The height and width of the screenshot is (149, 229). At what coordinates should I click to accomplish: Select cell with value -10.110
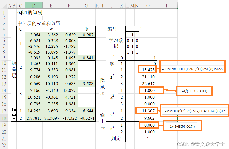pyautogui.click(x=51, y=84)
